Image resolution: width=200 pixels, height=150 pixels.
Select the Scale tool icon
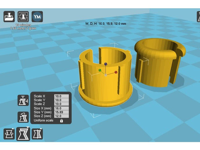click(x=23, y=134)
